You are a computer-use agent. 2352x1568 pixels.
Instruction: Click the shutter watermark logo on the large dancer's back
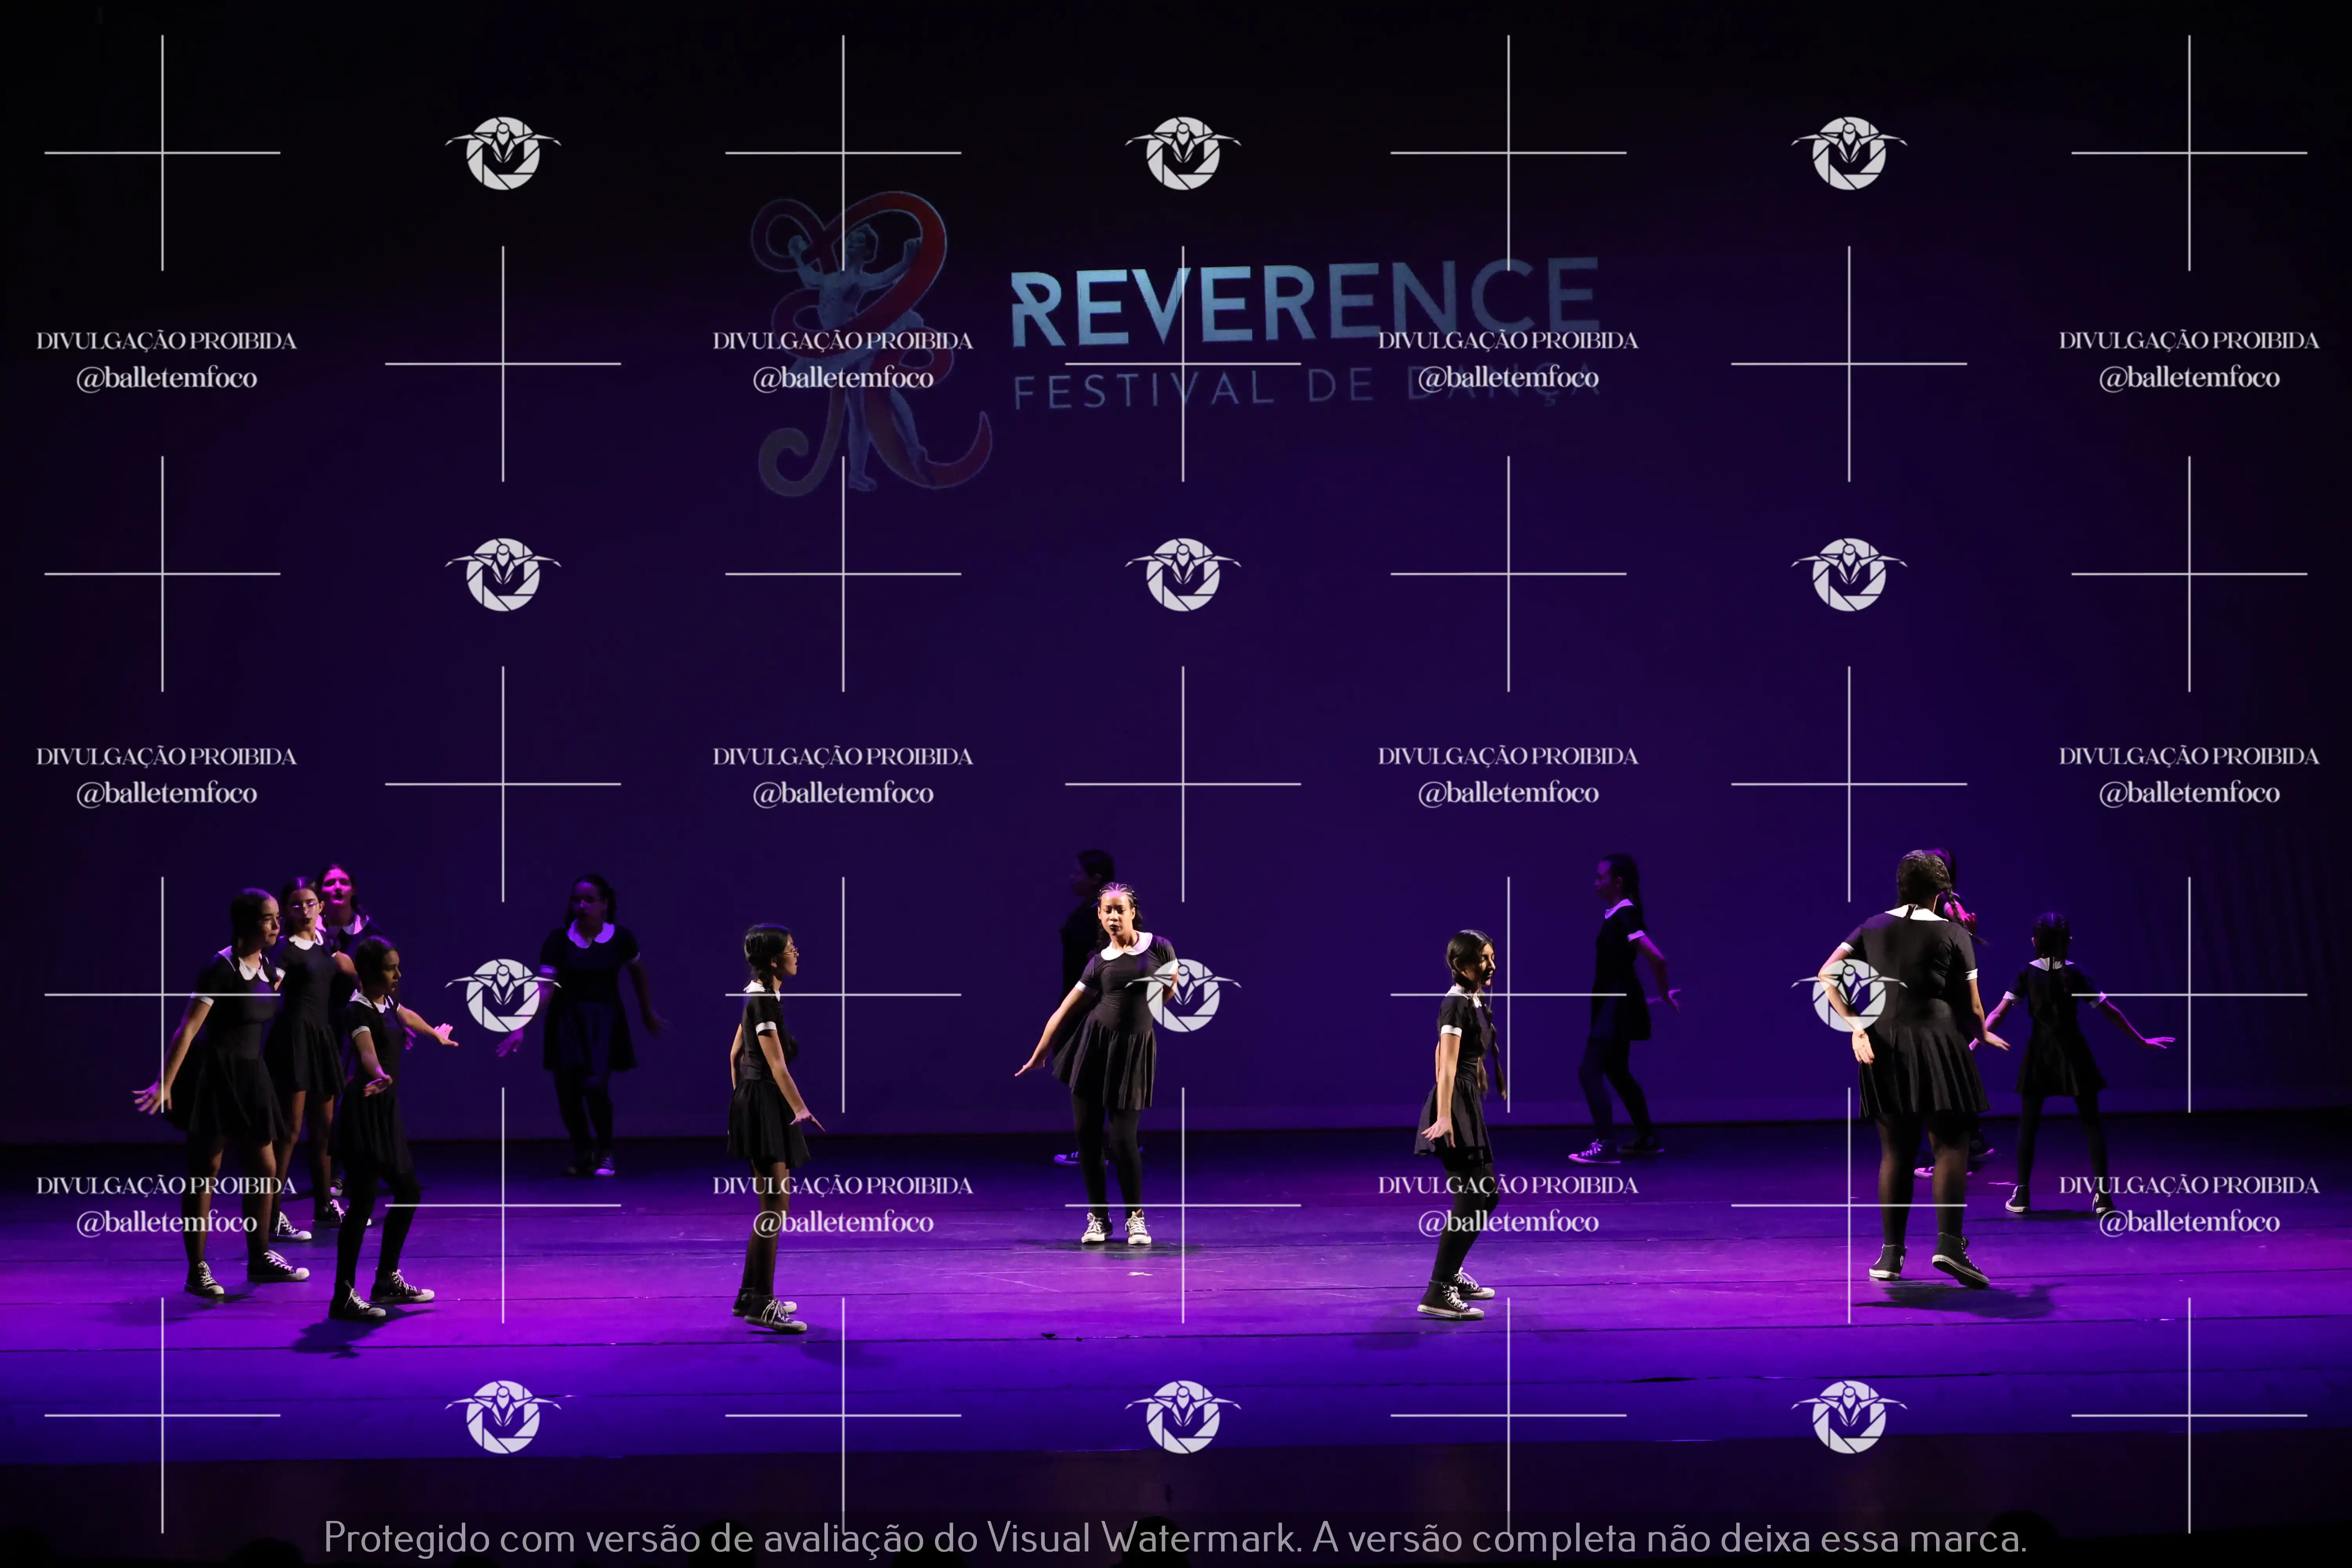(x=1849, y=995)
